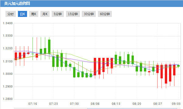Open the 30分钟 interval chart
Viewport: 183px width, 109px height.
tap(89, 14)
